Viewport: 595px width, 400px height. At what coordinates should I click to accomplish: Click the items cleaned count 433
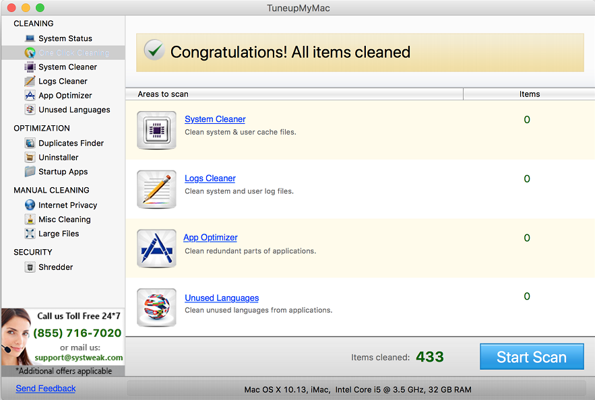429,357
